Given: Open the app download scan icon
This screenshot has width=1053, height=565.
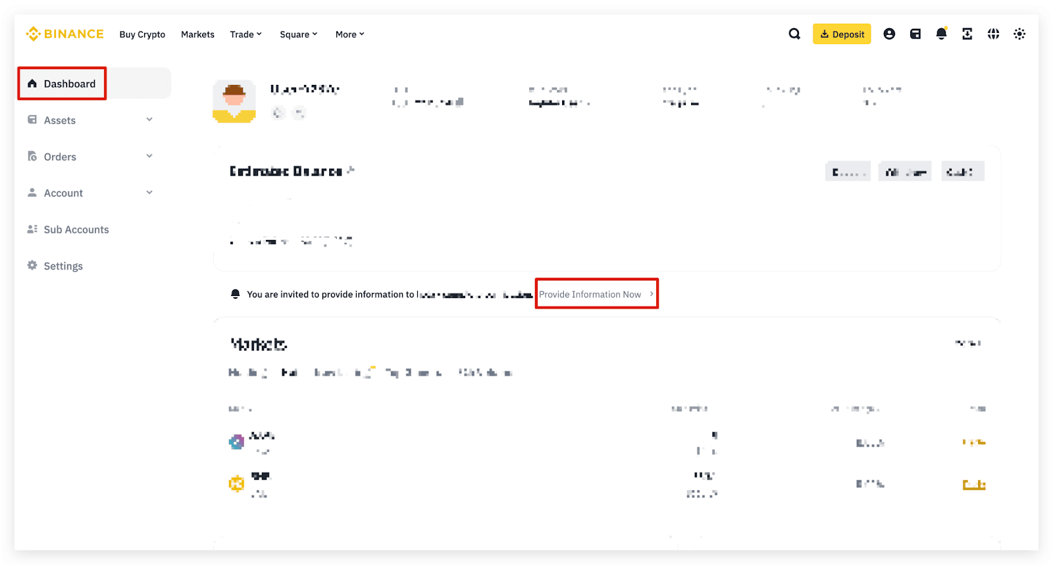Looking at the screenshot, I should (x=967, y=34).
